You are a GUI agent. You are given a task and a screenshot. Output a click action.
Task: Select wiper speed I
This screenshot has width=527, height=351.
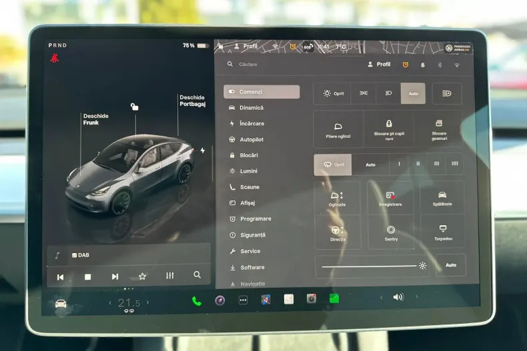coord(400,164)
